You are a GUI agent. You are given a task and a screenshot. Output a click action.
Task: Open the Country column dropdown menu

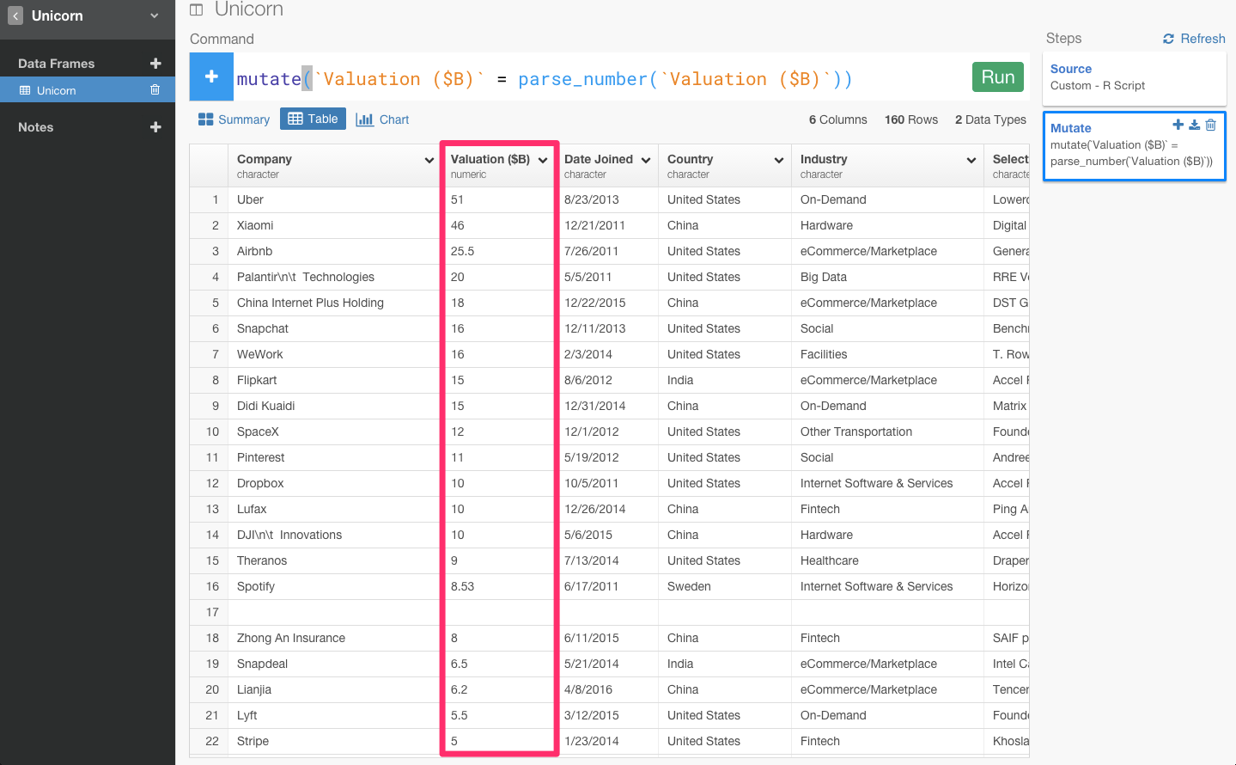point(779,160)
